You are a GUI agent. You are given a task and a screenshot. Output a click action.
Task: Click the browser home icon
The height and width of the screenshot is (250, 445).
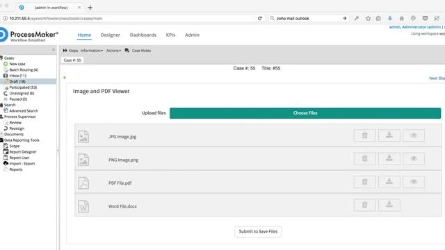point(402,19)
